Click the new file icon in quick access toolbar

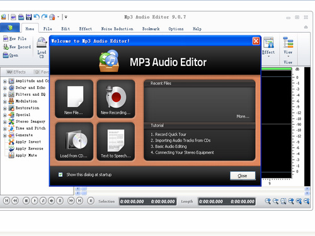pyautogui.click(x=13, y=17)
